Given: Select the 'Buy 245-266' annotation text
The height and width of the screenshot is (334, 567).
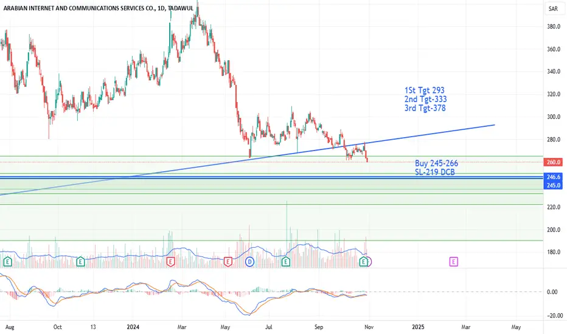Looking at the screenshot, I should click(x=436, y=163).
